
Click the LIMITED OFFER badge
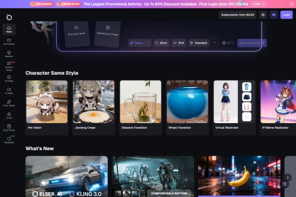tap(69, 4)
